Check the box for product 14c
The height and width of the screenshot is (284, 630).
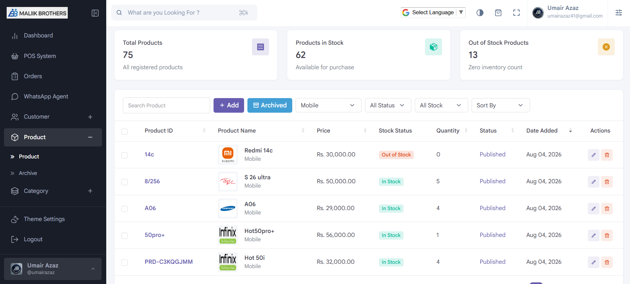[x=125, y=155]
